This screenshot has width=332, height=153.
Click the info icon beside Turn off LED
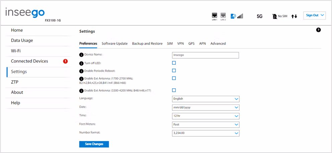coord(81,63)
